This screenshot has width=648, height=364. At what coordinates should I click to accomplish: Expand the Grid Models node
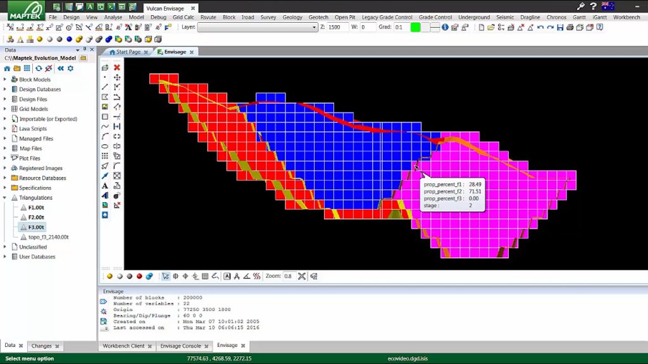5,109
